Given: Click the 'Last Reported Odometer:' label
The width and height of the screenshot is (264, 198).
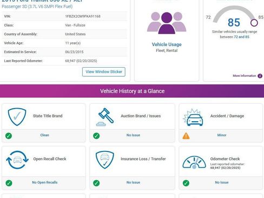Looking at the screenshot, I should (x=23, y=61).
